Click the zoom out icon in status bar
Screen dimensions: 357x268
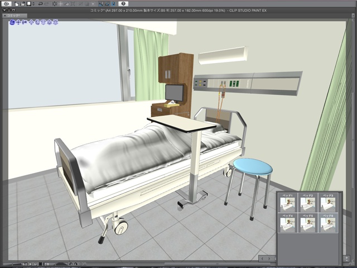click(x=31, y=264)
